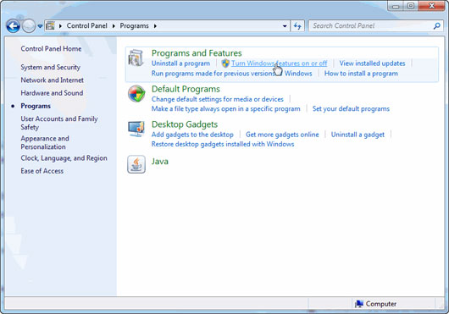The height and width of the screenshot is (314, 449).
Task: Open the Java heading link
Action: point(160,162)
